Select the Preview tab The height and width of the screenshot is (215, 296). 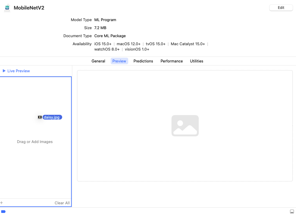click(119, 61)
